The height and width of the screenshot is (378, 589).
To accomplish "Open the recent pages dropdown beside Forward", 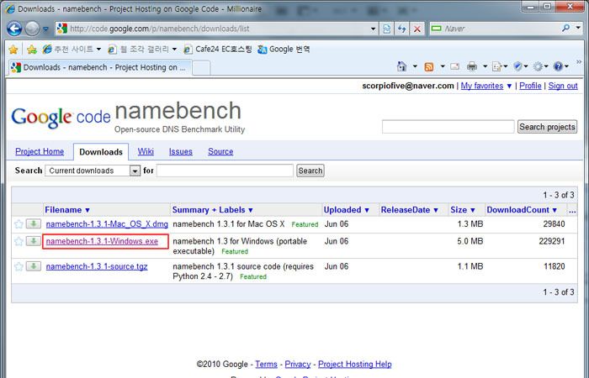I will (x=45, y=29).
